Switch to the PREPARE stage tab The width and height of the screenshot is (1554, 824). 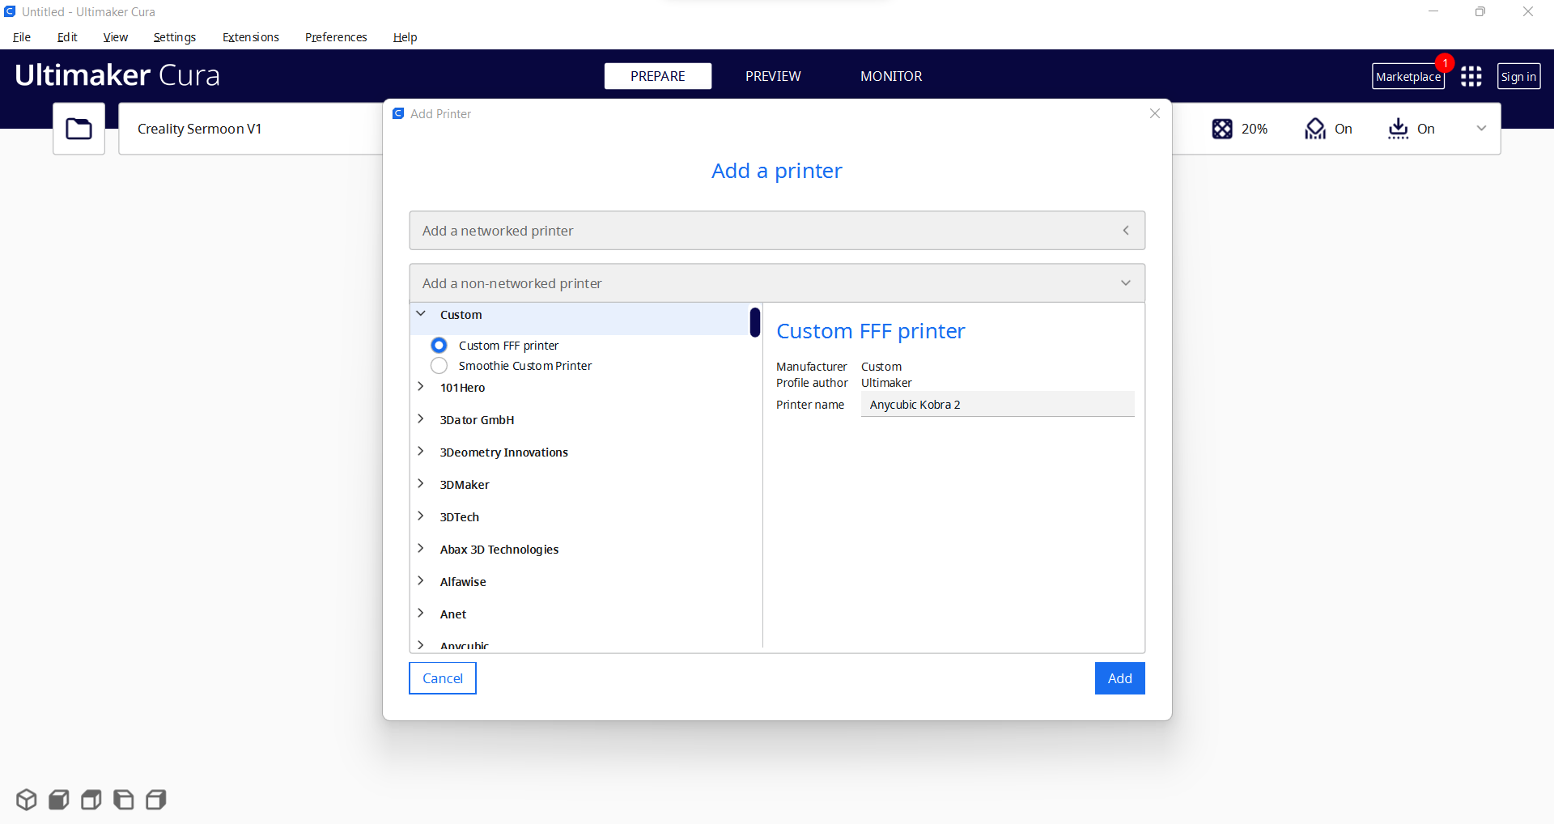click(658, 76)
